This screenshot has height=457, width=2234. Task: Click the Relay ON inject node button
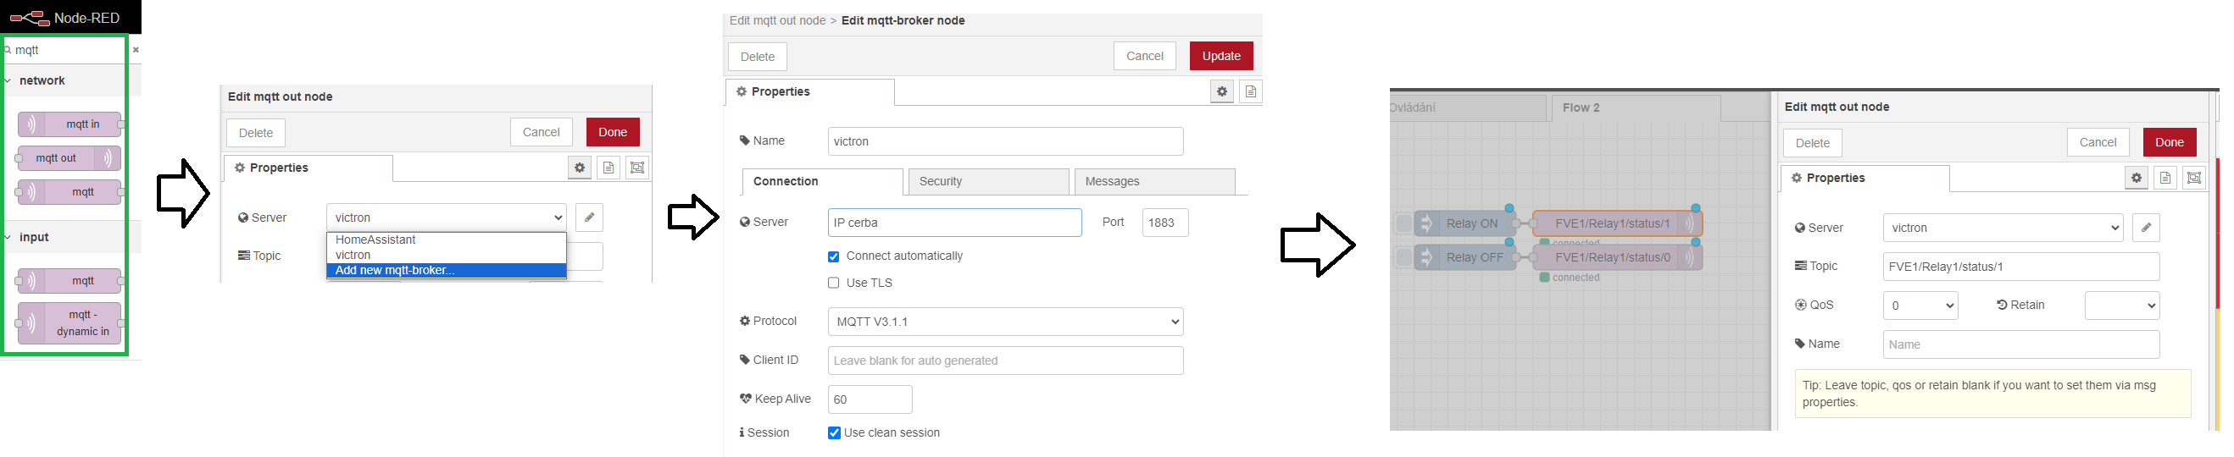1403,223
